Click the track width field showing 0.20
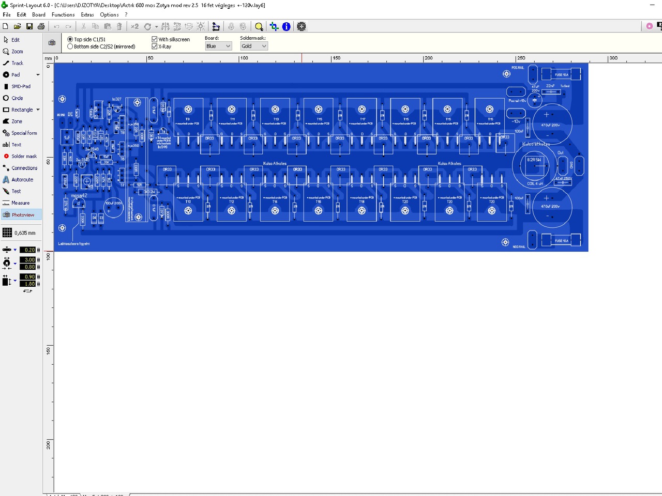Image resolution: width=662 pixels, height=496 pixels. tap(27, 250)
